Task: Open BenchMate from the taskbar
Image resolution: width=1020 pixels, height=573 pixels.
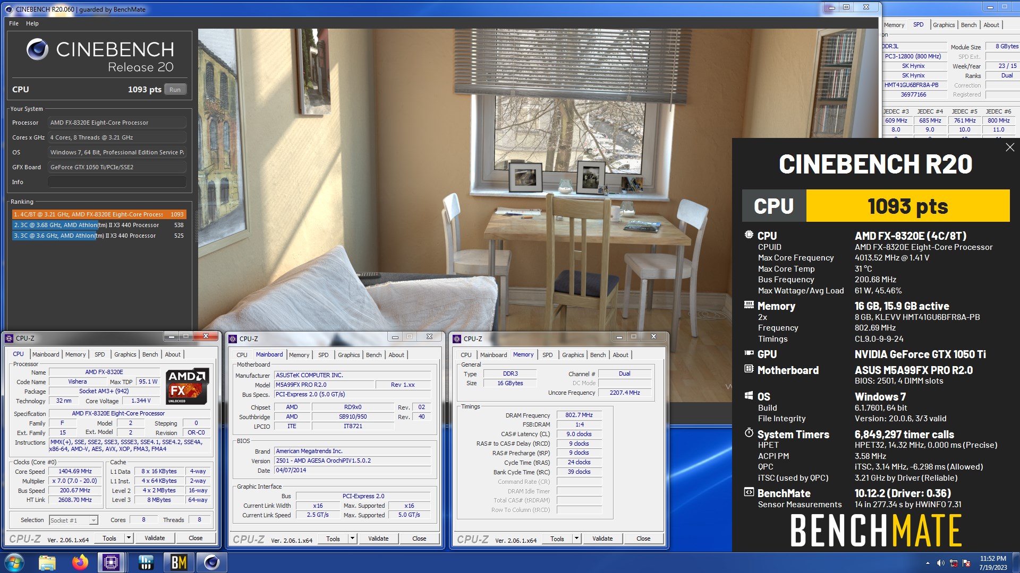Action: pyautogui.click(x=178, y=562)
